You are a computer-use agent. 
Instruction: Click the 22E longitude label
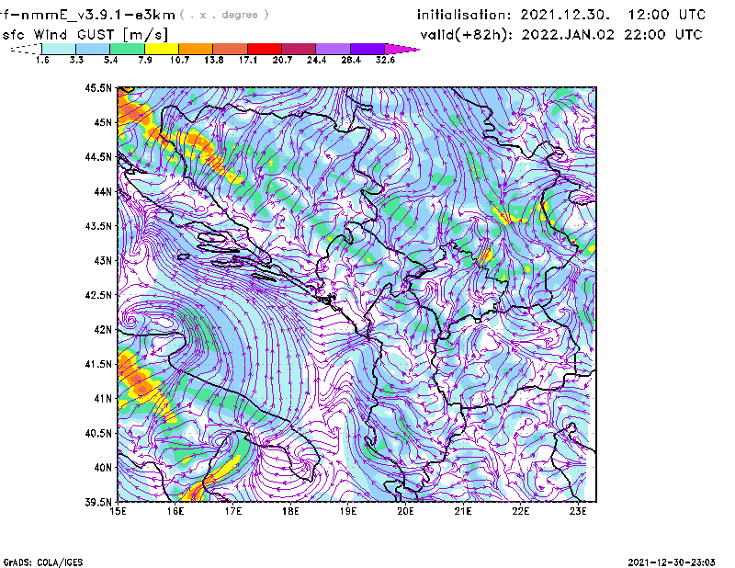click(520, 511)
